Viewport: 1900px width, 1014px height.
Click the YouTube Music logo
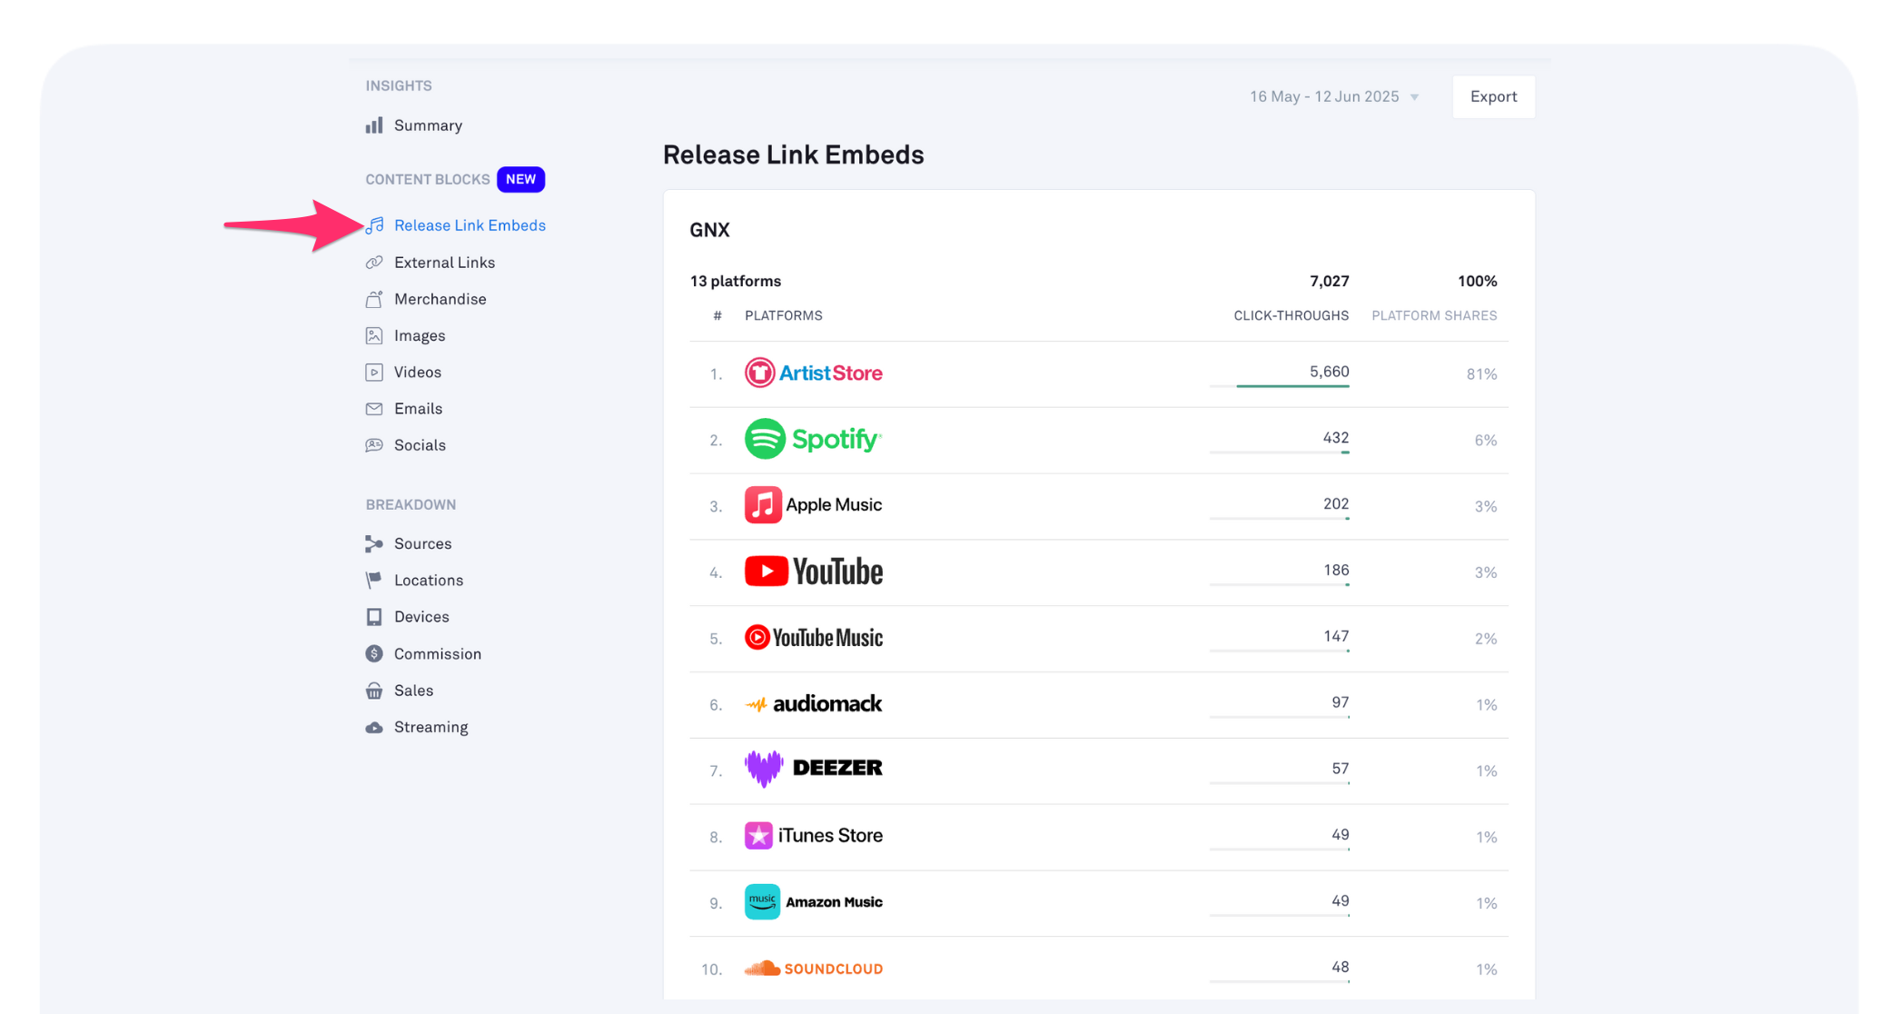point(814,638)
